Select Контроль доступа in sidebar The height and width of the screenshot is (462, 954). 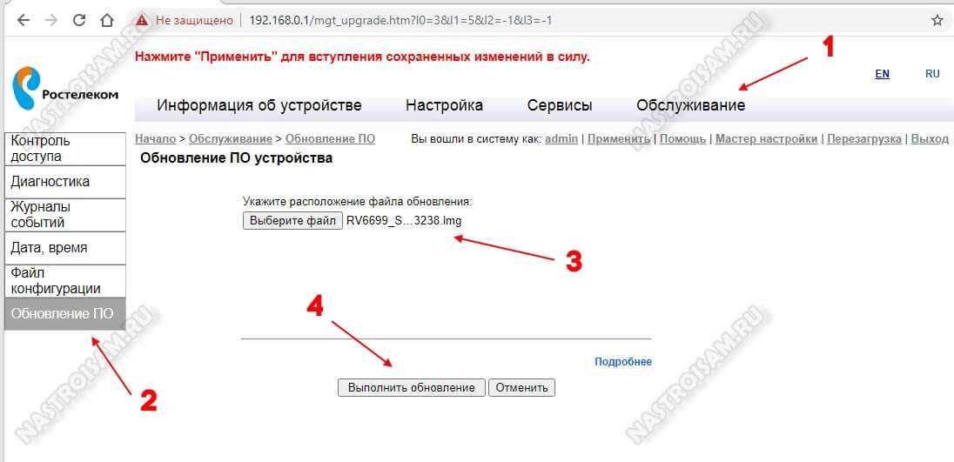pos(64,149)
